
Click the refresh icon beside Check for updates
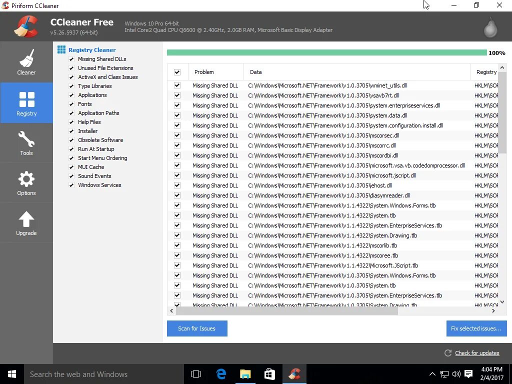click(448, 353)
